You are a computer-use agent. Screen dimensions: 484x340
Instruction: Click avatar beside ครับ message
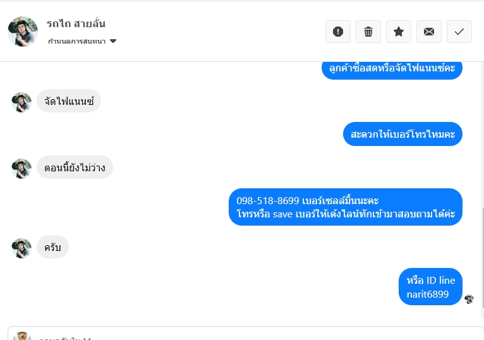(21, 248)
